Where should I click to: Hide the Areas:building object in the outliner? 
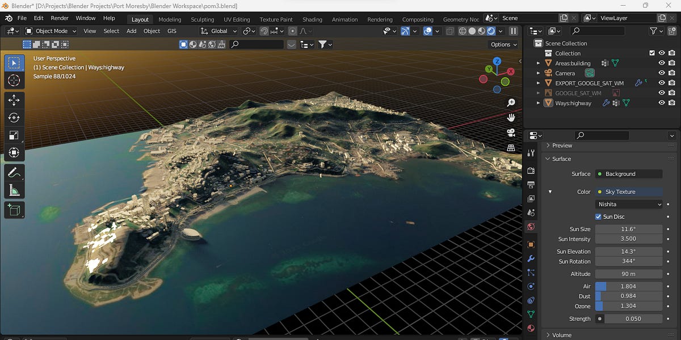click(x=661, y=63)
